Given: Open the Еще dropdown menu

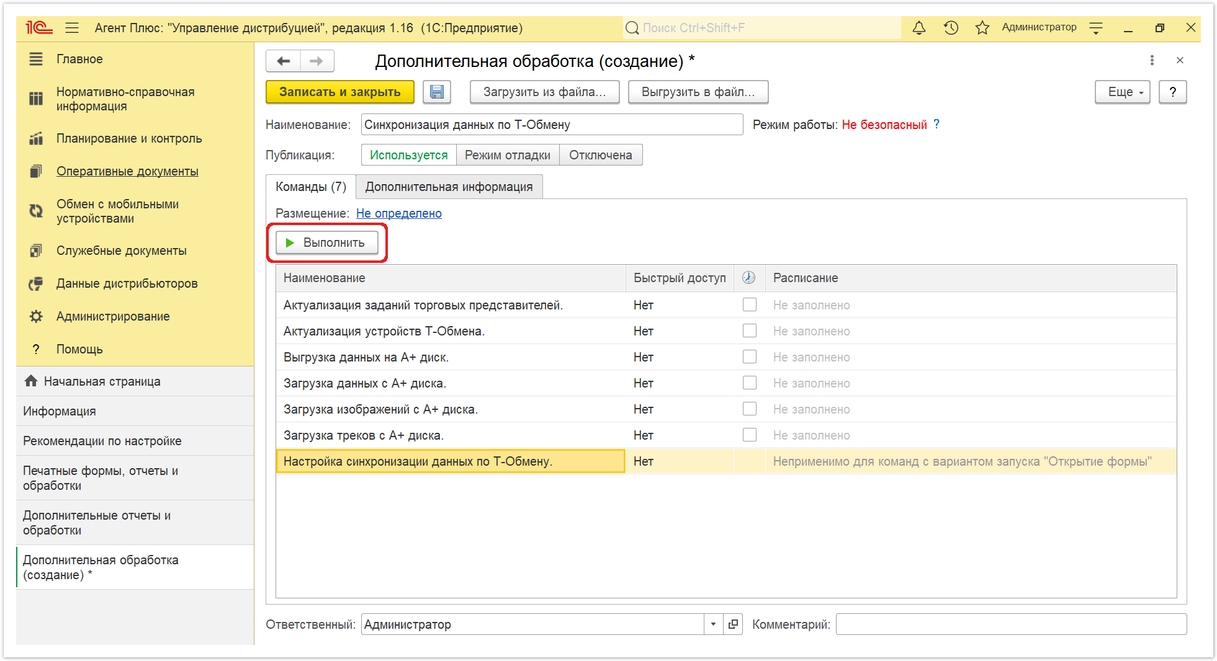Looking at the screenshot, I should point(1123,92).
